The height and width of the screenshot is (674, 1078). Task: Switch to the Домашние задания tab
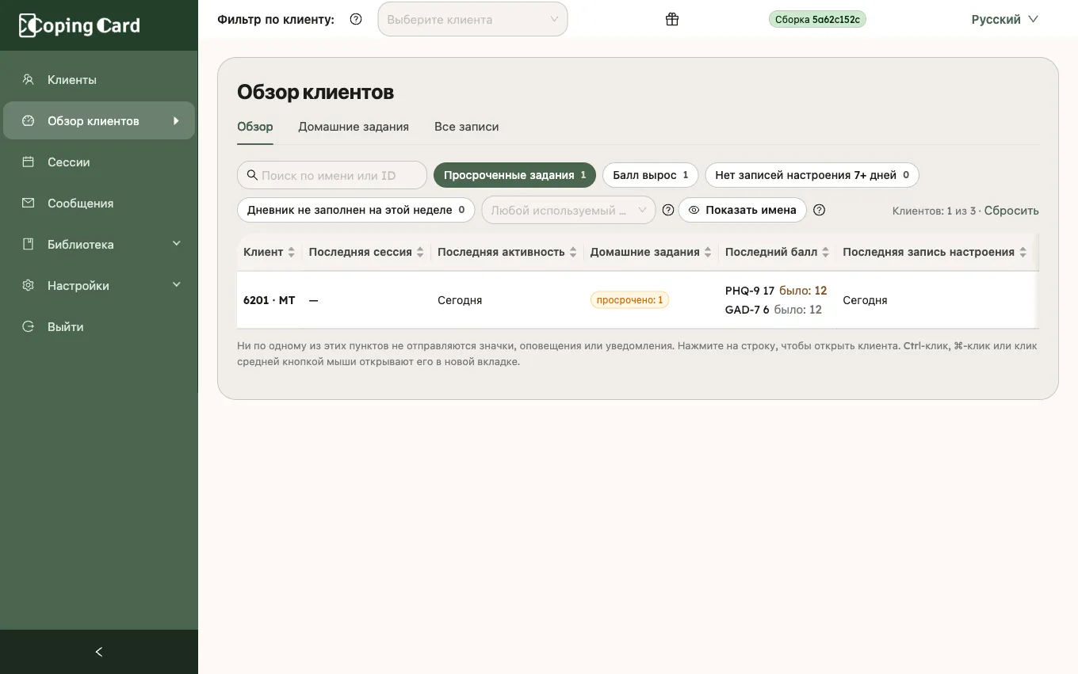coord(354,127)
